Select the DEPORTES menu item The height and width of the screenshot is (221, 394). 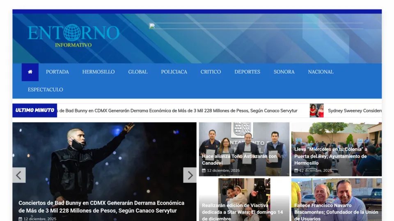247,72
